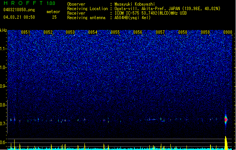Click the 0857 time marker

(x=160, y=32)
